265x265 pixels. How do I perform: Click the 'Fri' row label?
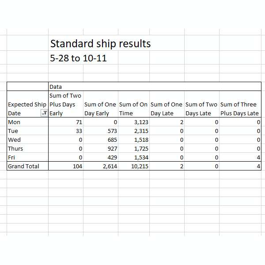[27, 157]
